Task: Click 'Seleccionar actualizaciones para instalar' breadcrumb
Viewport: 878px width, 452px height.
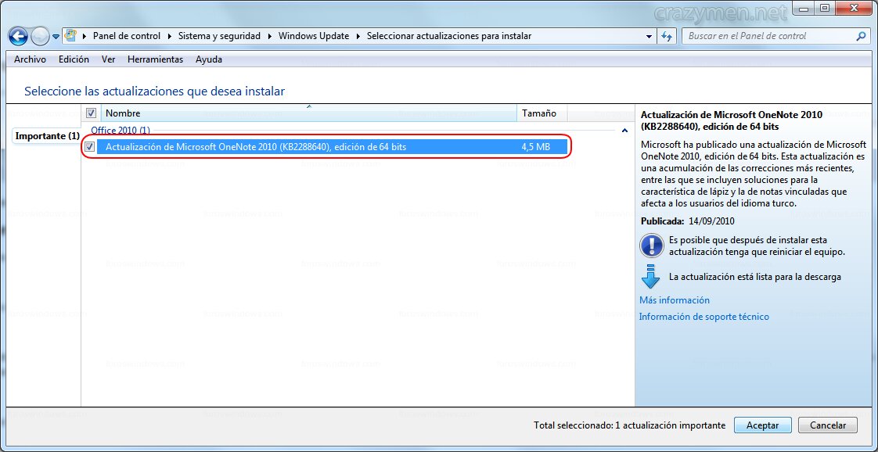Action: pyautogui.click(x=449, y=36)
